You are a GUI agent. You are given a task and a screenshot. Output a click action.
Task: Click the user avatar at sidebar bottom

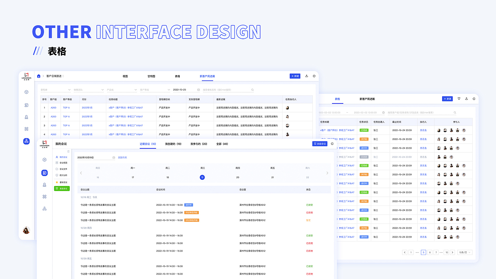26,230
